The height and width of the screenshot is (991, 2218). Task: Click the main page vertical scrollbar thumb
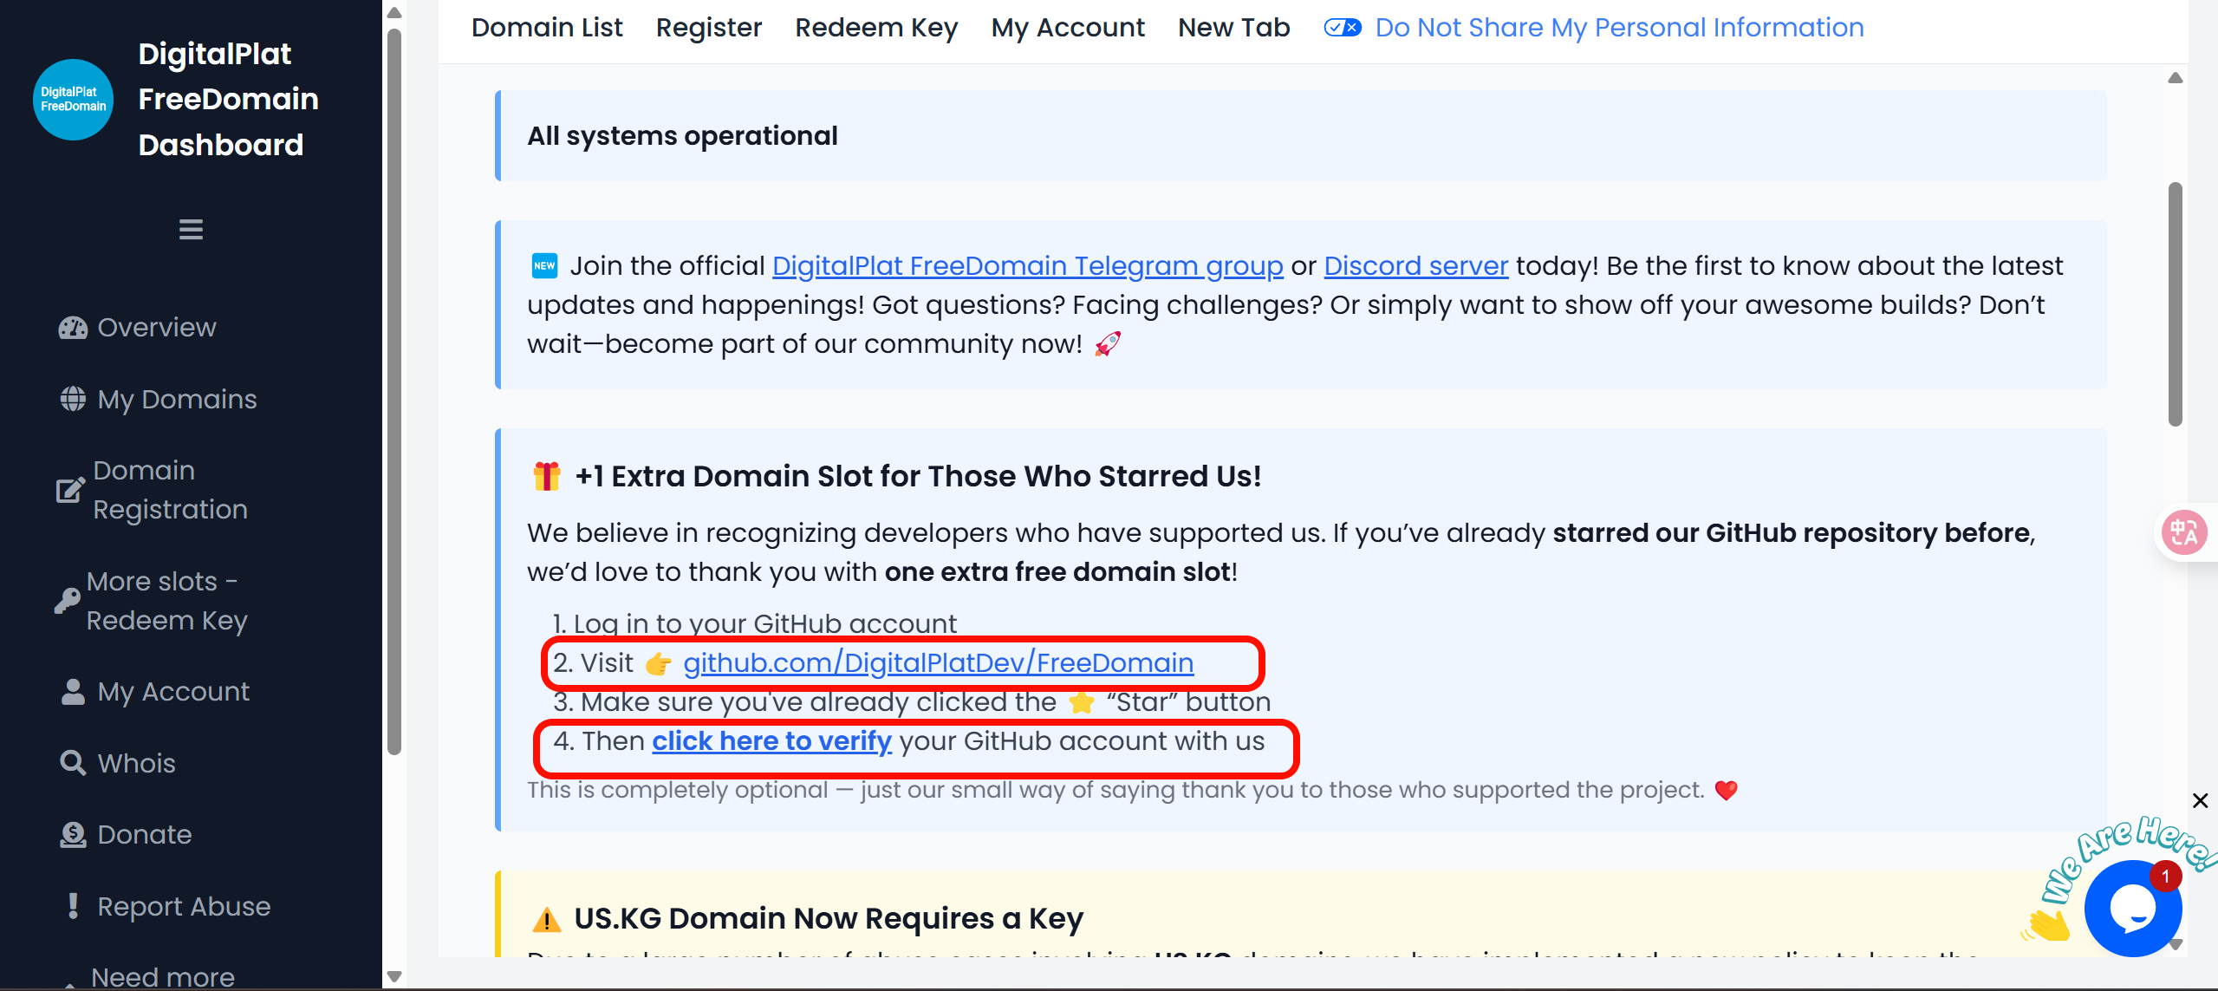pyautogui.click(x=2175, y=303)
